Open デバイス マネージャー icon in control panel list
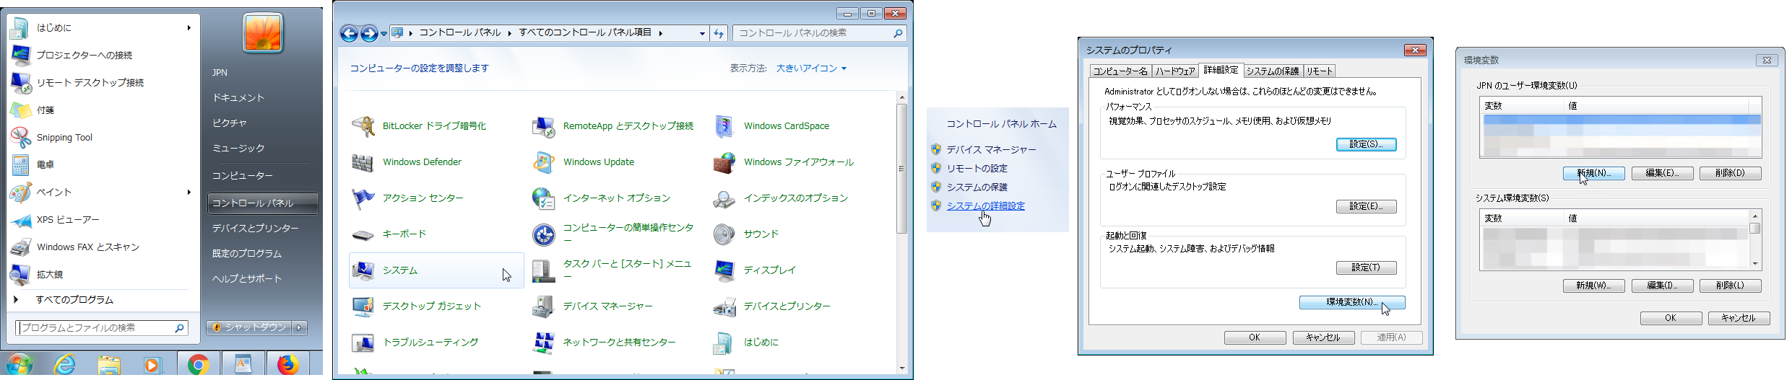1792x380 pixels. [543, 306]
